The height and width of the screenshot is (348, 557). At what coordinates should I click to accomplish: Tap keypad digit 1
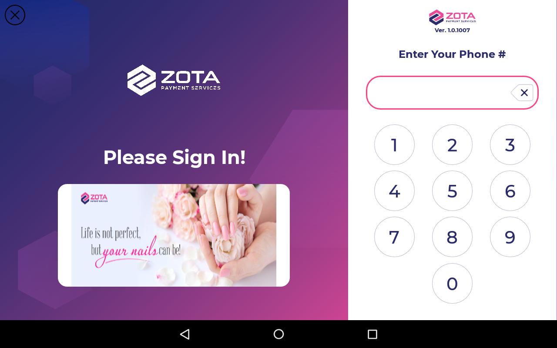(x=394, y=145)
